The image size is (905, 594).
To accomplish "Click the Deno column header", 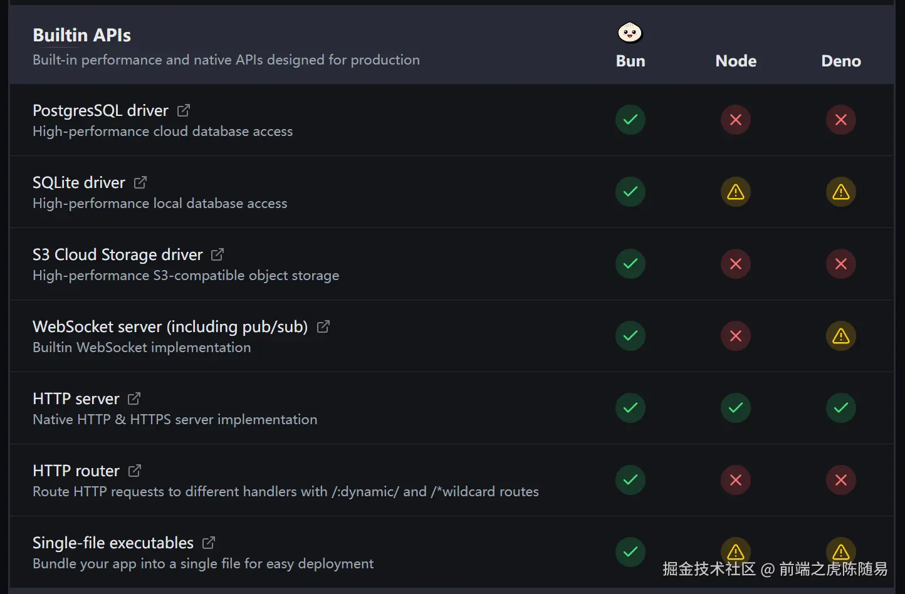I will coord(841,61).
